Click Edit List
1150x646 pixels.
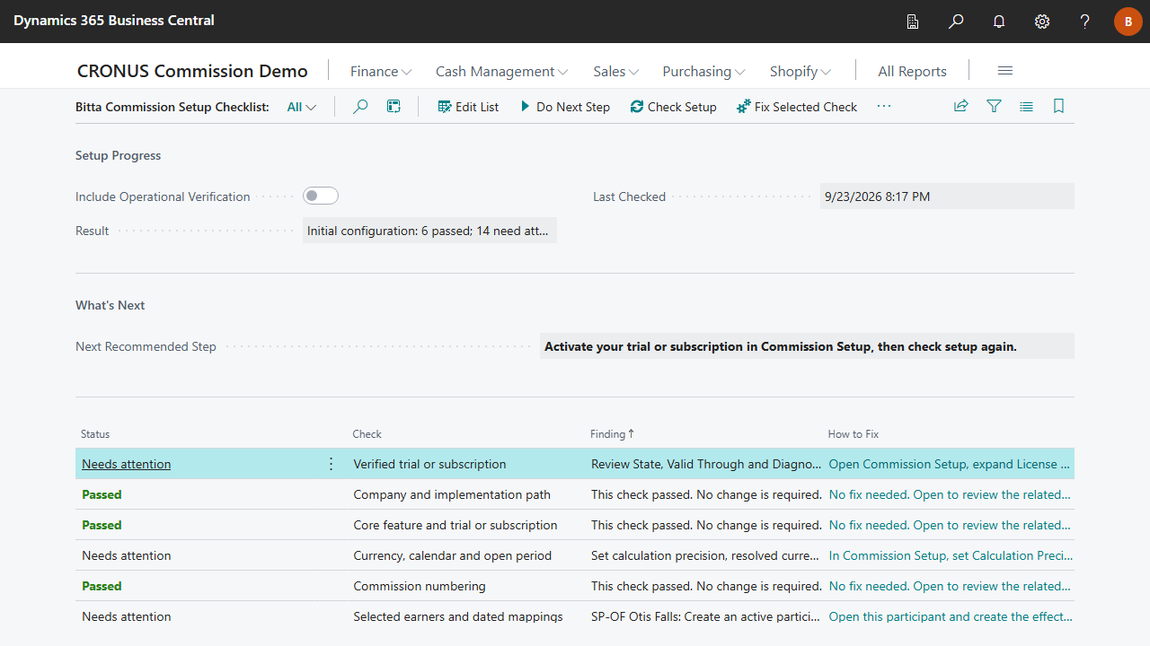click(x=468, y=107)
